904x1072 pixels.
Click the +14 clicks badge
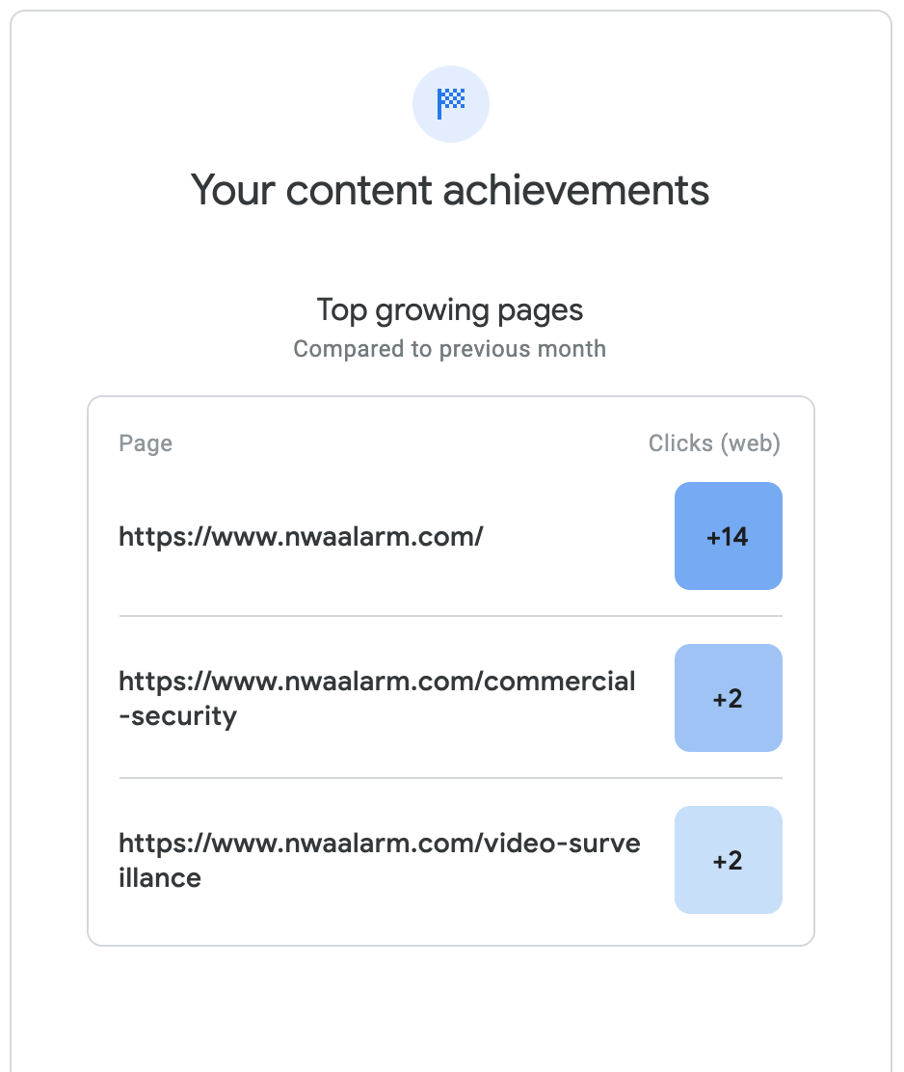click(x=728, y=536)
